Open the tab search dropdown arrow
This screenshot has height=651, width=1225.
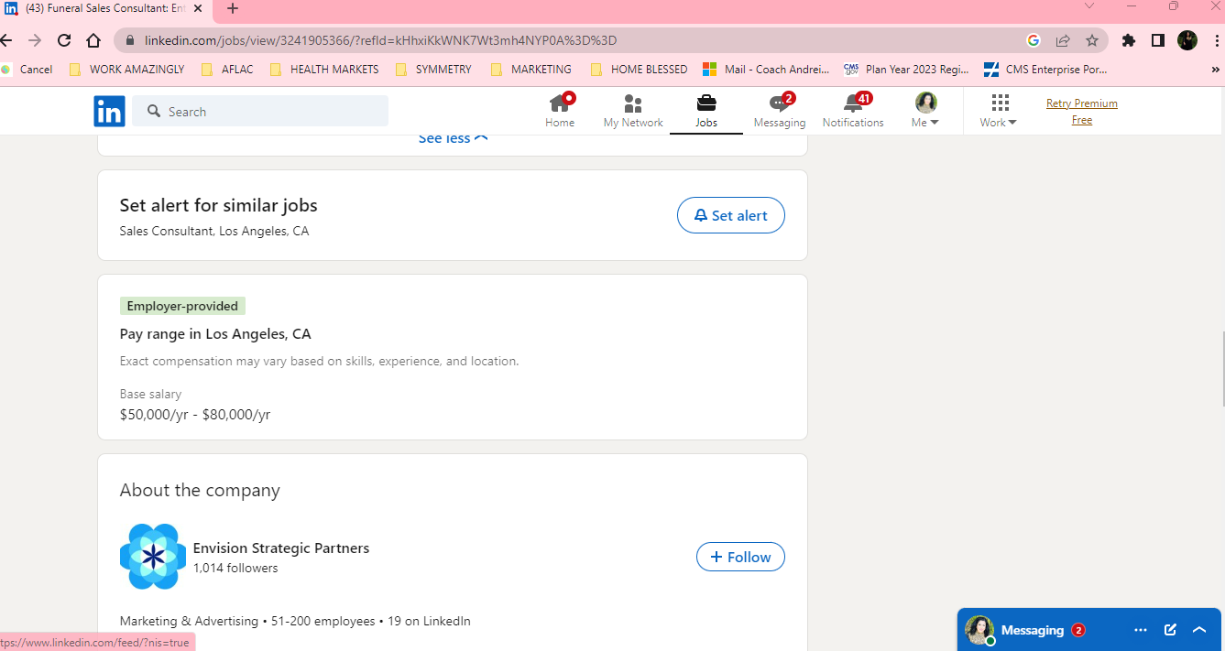1089,6
